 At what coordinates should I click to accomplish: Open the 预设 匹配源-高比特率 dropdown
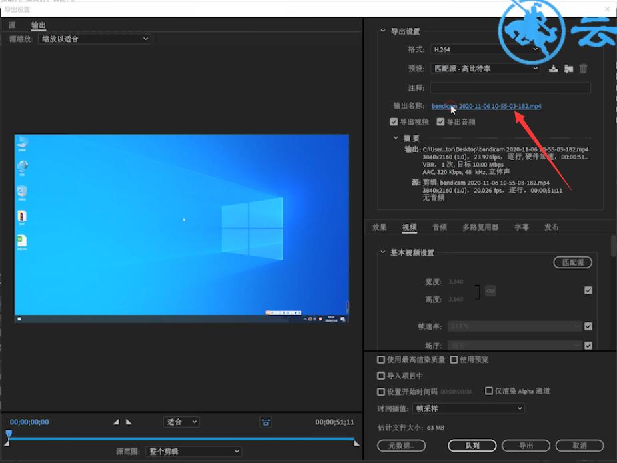click(485, 69)
